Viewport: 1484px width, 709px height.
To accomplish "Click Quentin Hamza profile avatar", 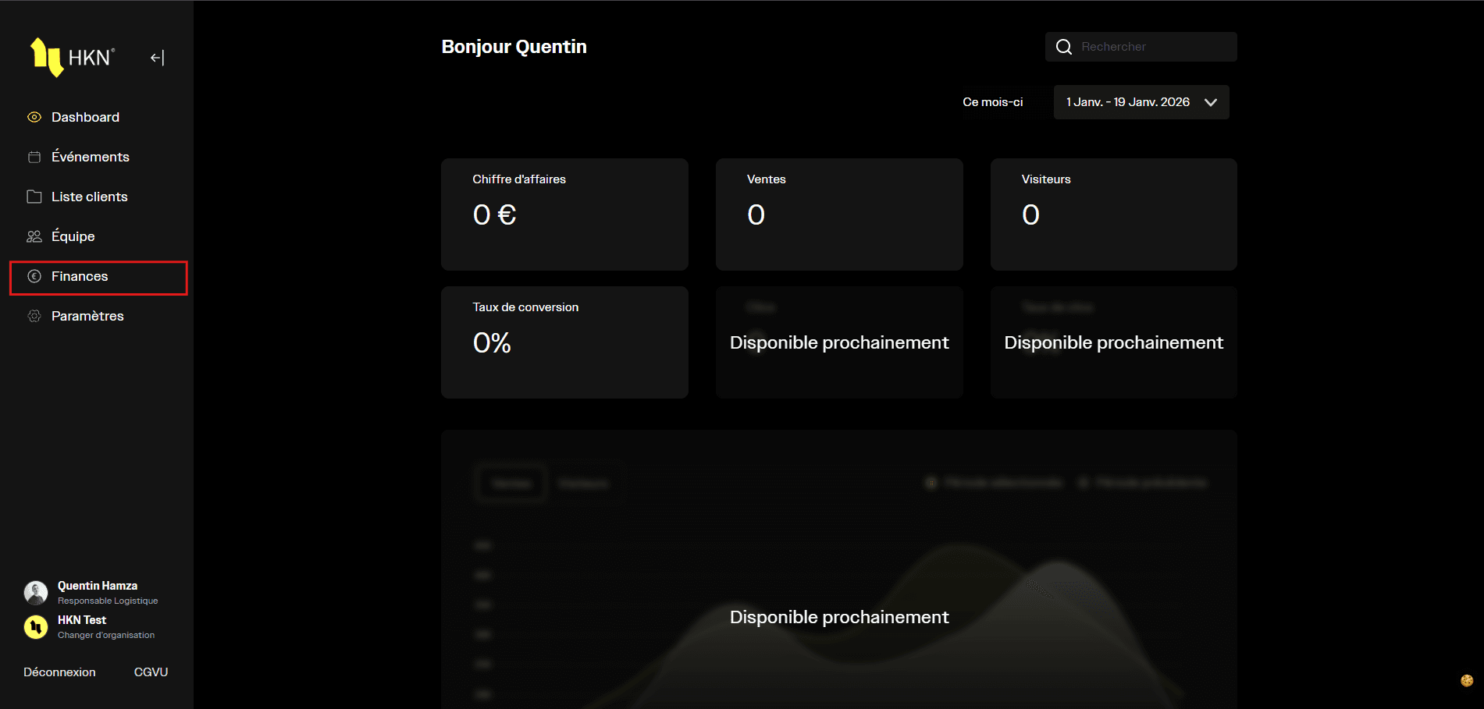I will 36,593.
